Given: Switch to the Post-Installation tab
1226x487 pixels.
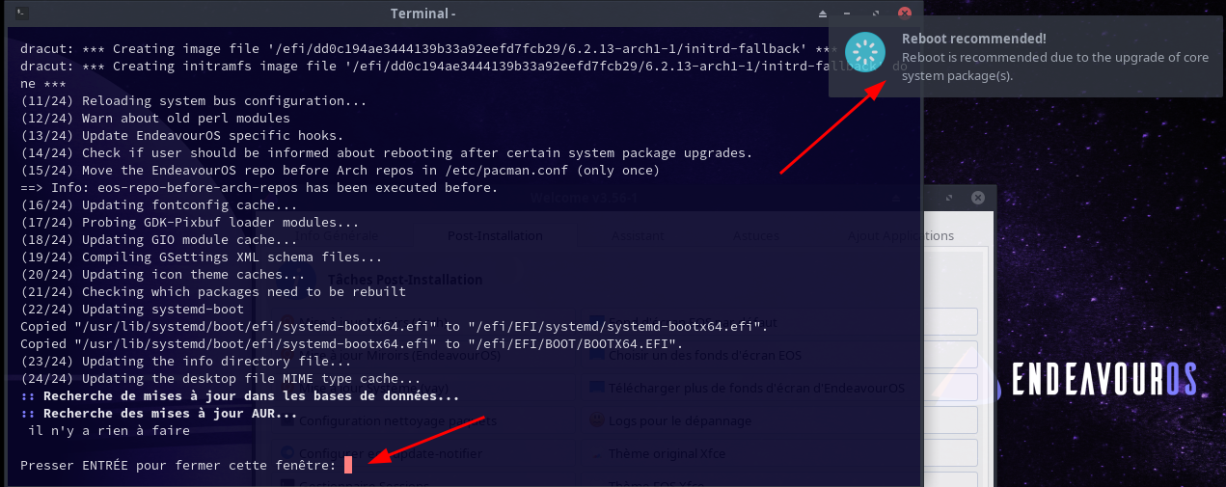Looking at the screenshot, I should click(495, 235).
